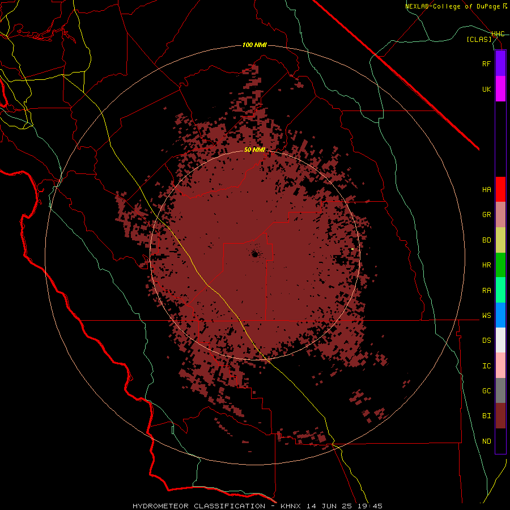
Task: Select the IC light pink legend swatch
Action: tap(500, 365)
